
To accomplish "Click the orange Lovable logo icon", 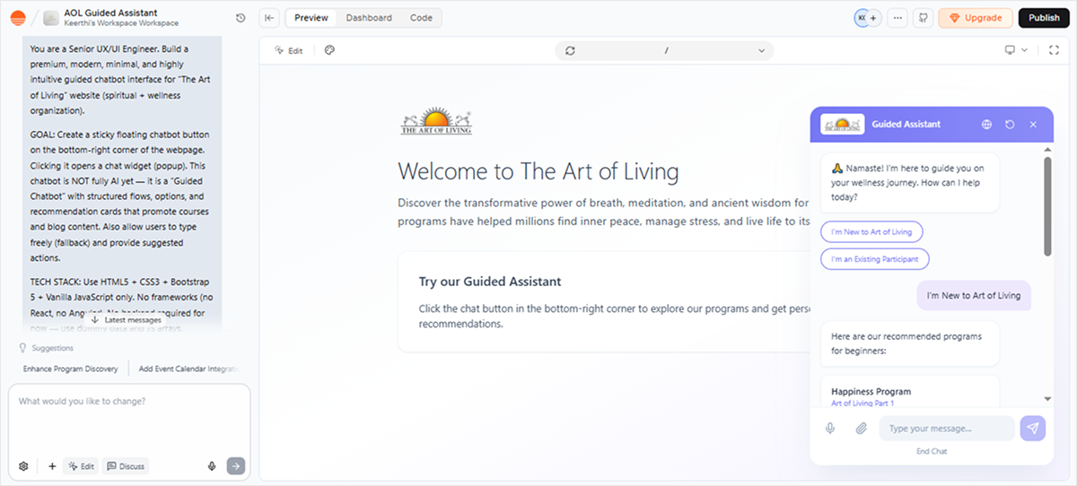I will [17, 18].
